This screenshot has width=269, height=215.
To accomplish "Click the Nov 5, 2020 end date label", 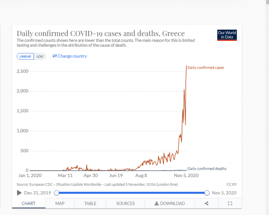I will (x=224, y=193).
